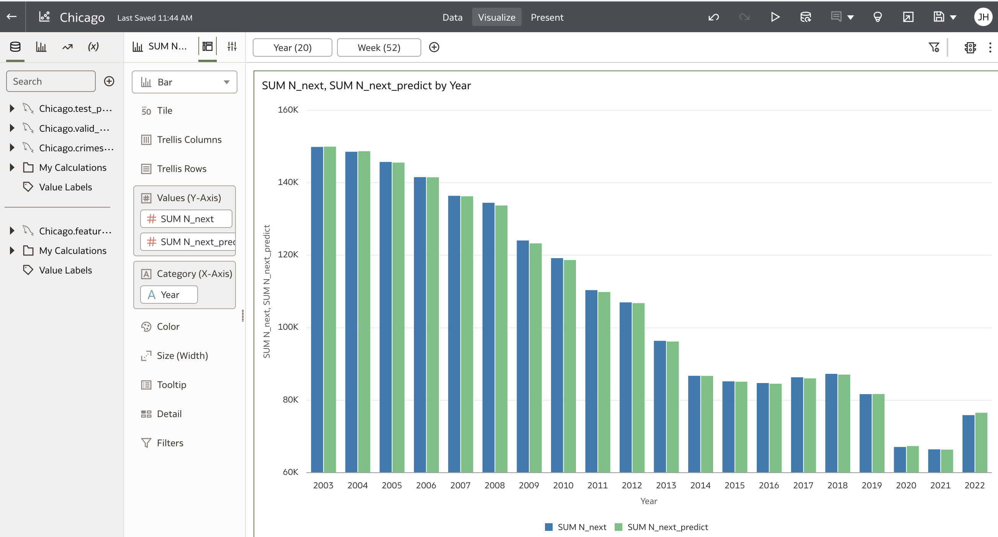The image size is (998, 537).
Task: Open the lightbulb insights icon
Action: [x=877, y=17]
